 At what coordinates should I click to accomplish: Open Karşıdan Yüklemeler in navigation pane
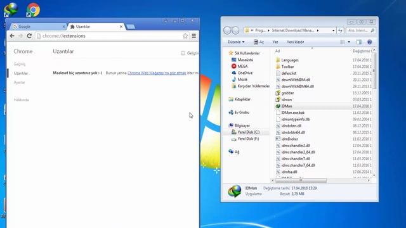[251, 86]
